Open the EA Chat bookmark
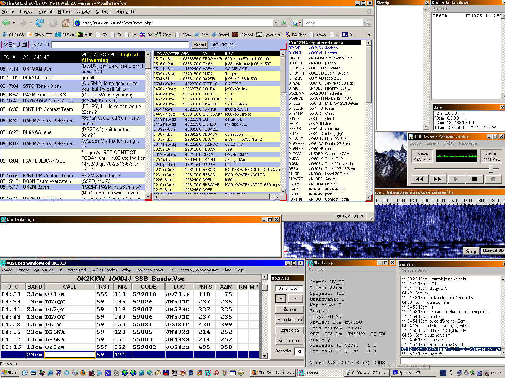Screen dimensions: 505x378 (x=295, y=35)
